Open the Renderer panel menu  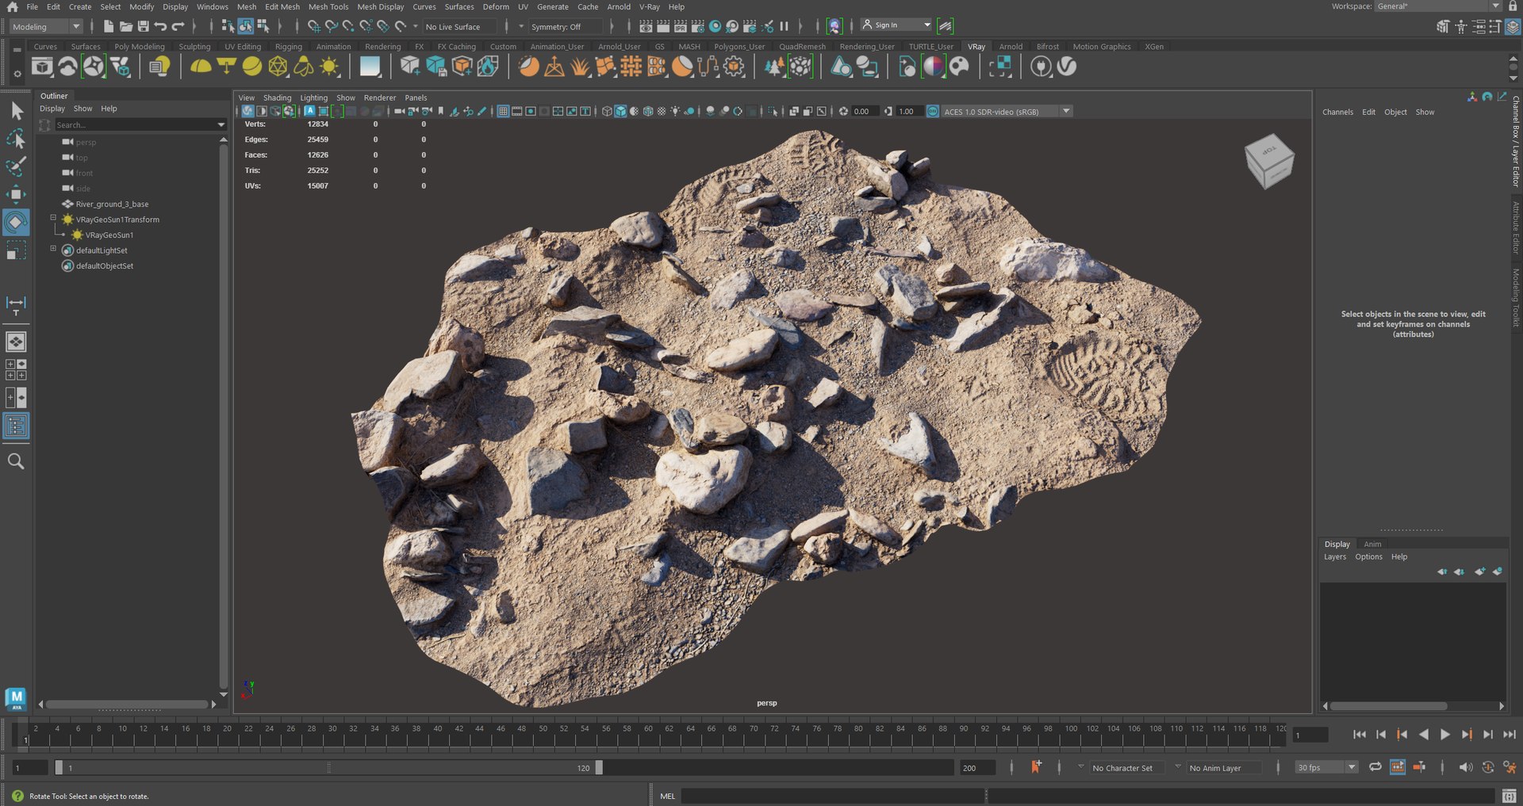tap(380, 98)
